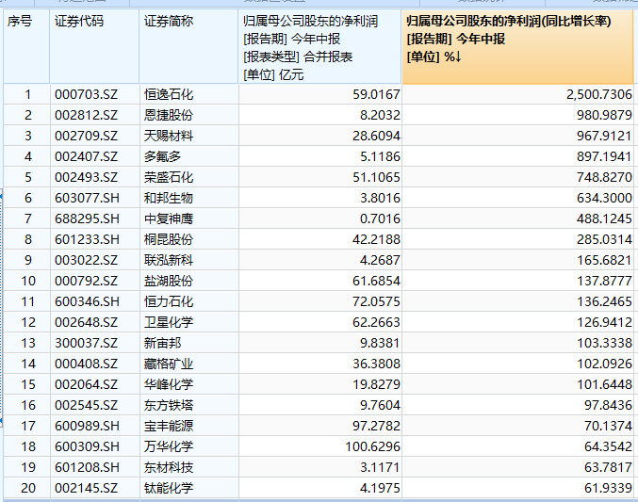Select net profit value 51.1065
Screen dimensions: 638x502
coord(319,177)
